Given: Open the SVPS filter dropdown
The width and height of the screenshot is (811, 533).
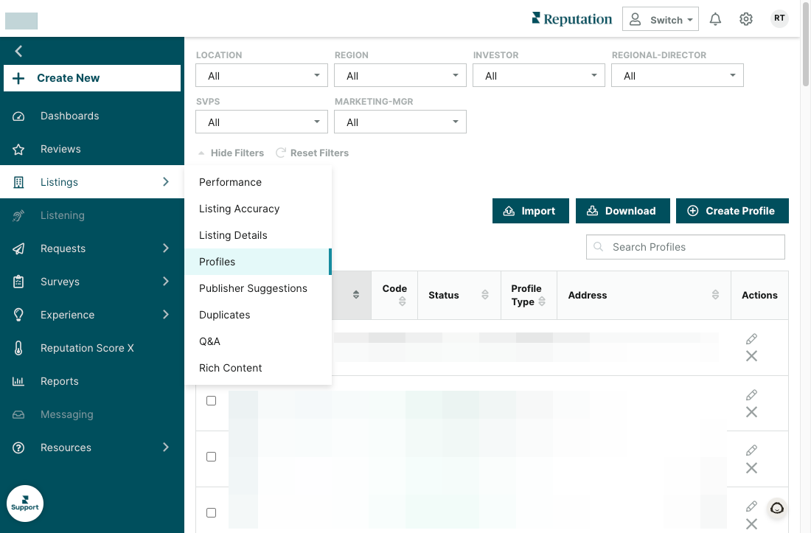Looking at the screenshot, I should point(262,122).
